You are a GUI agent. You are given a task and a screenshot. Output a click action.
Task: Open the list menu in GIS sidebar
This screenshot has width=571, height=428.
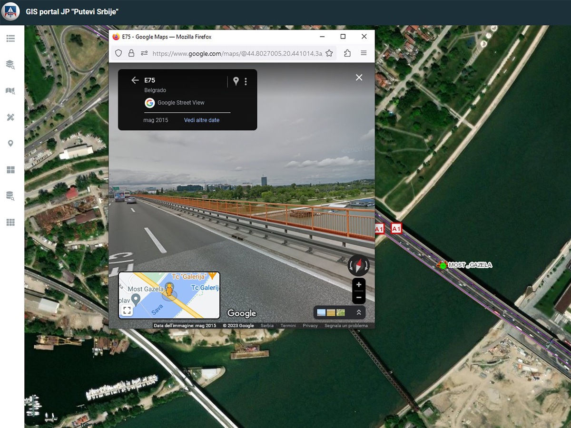pos(10,39)
